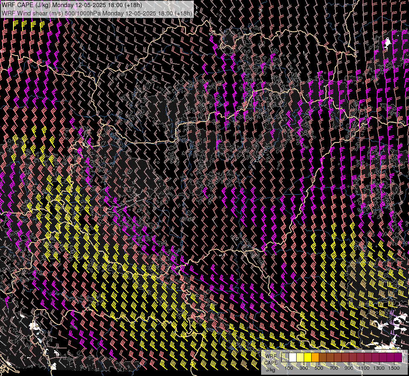Click the WRF Wind shear 500/1000hPa title line

tap(97, 13)
